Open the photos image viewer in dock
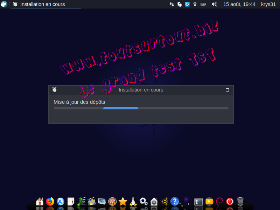The image size is (280, 210). pos(102,202)
